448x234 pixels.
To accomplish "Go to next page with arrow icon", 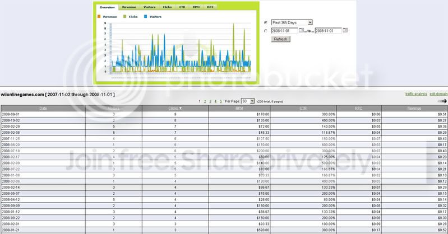I will tap(442, 101).
